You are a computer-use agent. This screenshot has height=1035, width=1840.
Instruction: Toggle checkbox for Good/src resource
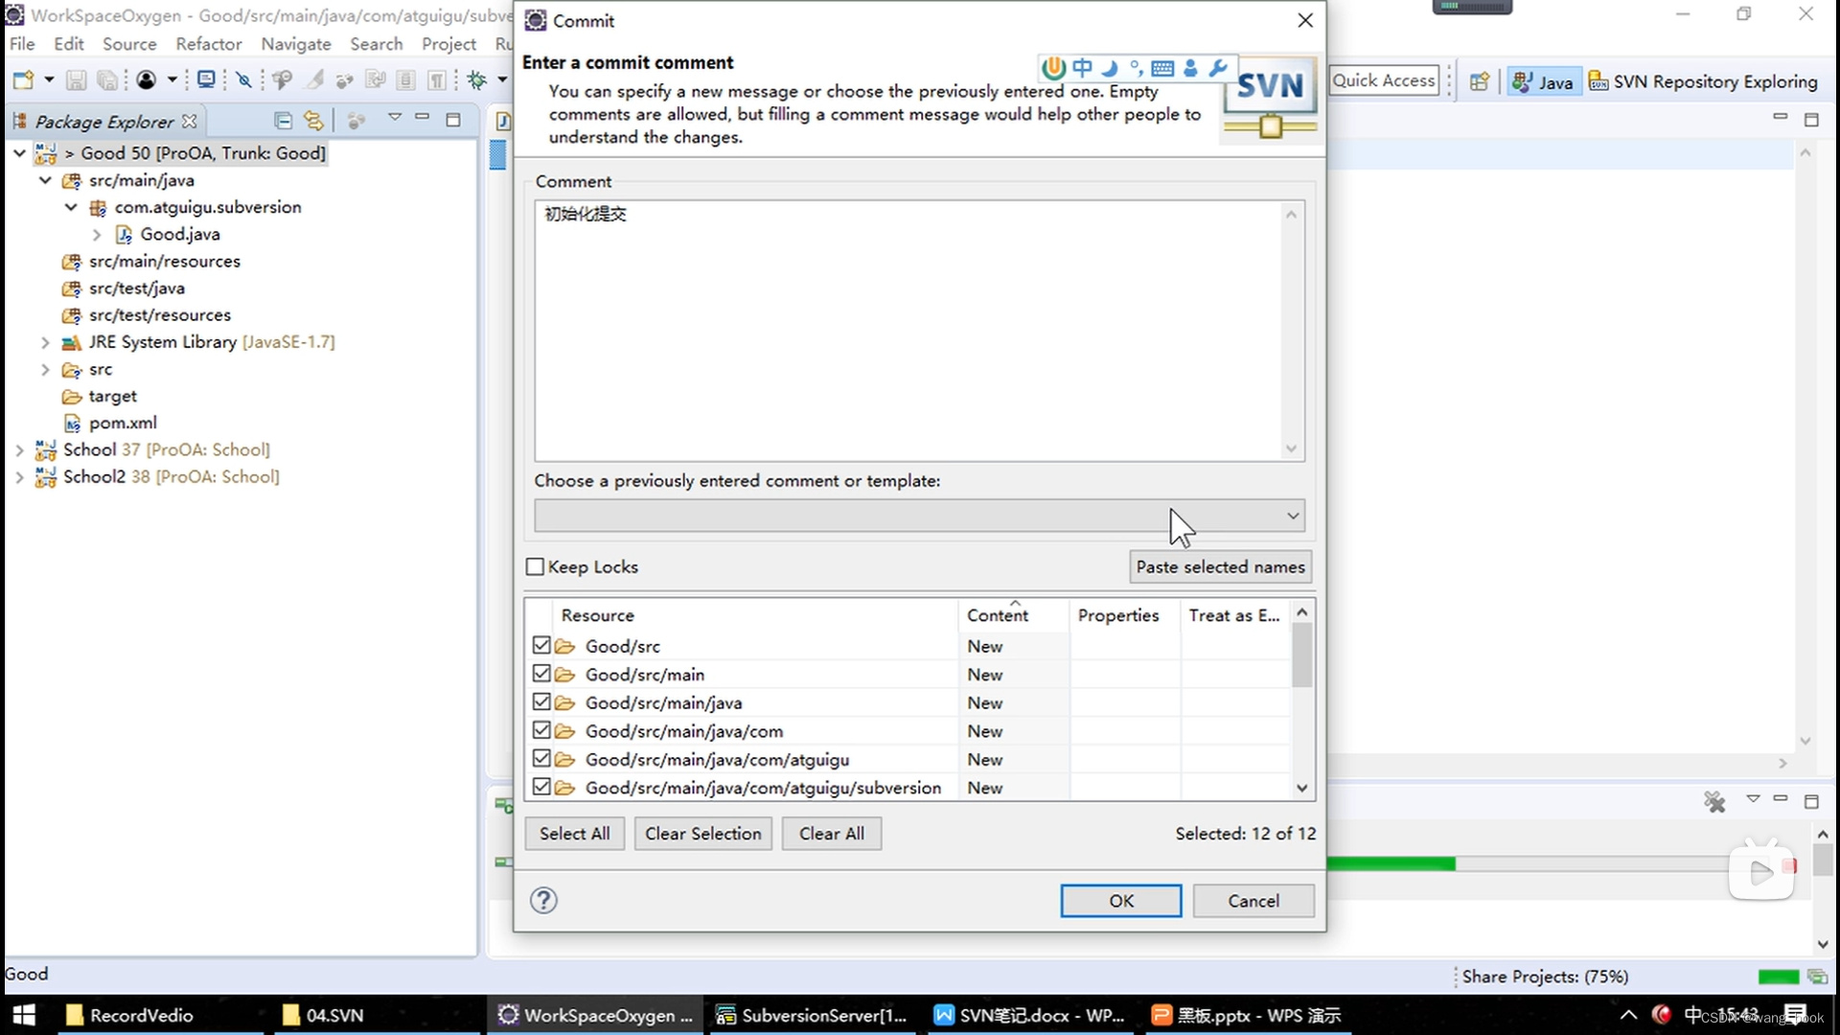[540, 646]
